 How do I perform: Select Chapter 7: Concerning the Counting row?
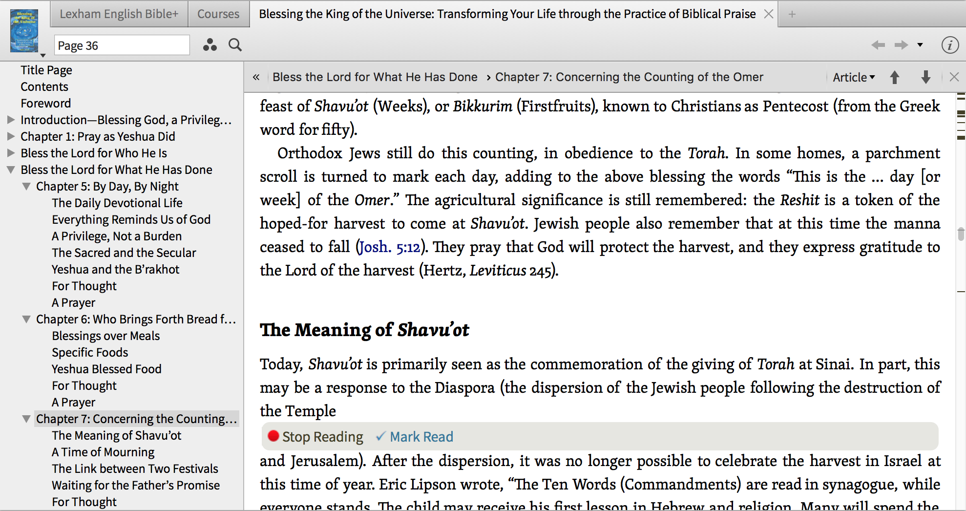[137, 419]
